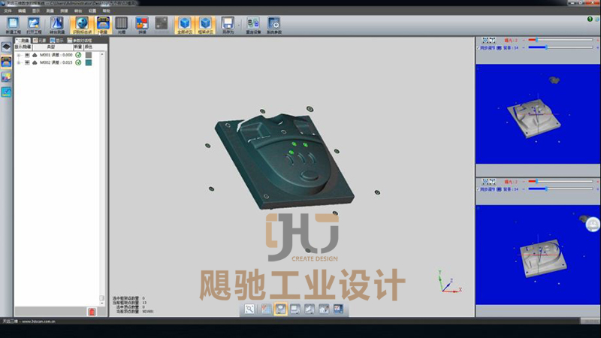Open the 编辑 menu
This screenshot has height=338, width=601.
22,11
